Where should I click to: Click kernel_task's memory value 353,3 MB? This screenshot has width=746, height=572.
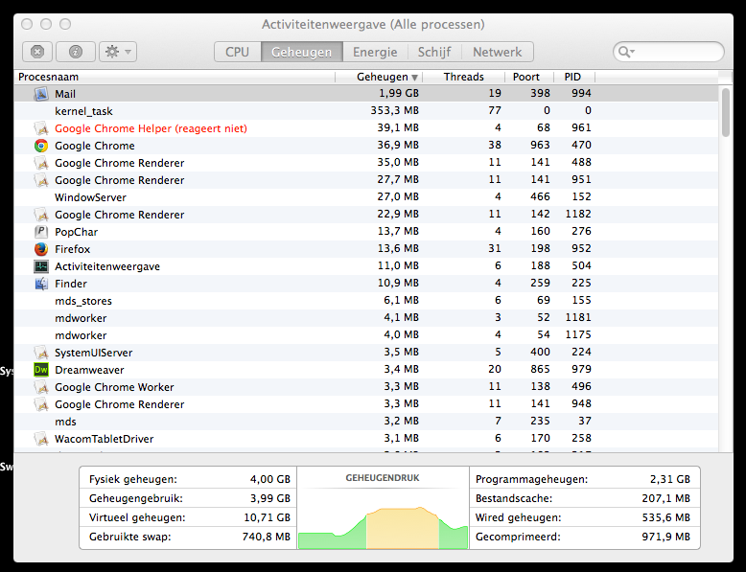(x=395, y=110)
